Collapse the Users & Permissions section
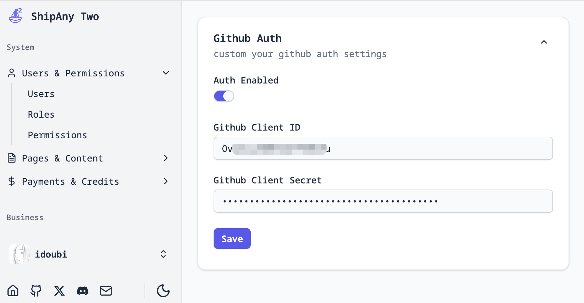 click(x=166, y=73)
